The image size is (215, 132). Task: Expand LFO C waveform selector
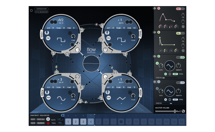tap(170, 69)
